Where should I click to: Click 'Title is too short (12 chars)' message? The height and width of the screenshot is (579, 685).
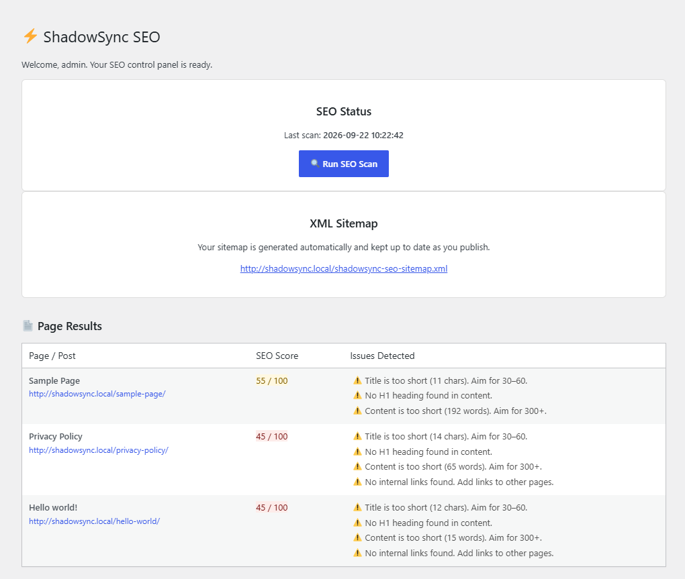point(446,507)
